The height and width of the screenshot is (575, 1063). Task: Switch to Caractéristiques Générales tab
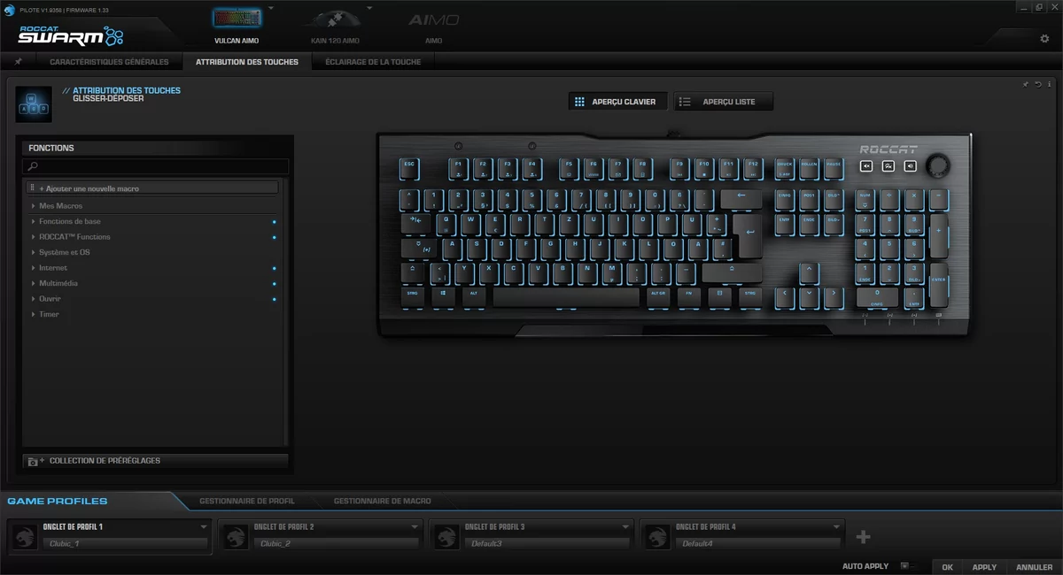[x=109, y=62]
